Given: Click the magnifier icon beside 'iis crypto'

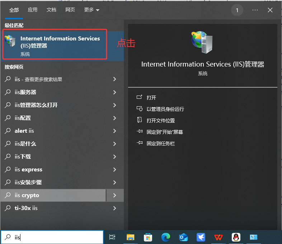Looking at the screenshot, I should click(8, 195).
